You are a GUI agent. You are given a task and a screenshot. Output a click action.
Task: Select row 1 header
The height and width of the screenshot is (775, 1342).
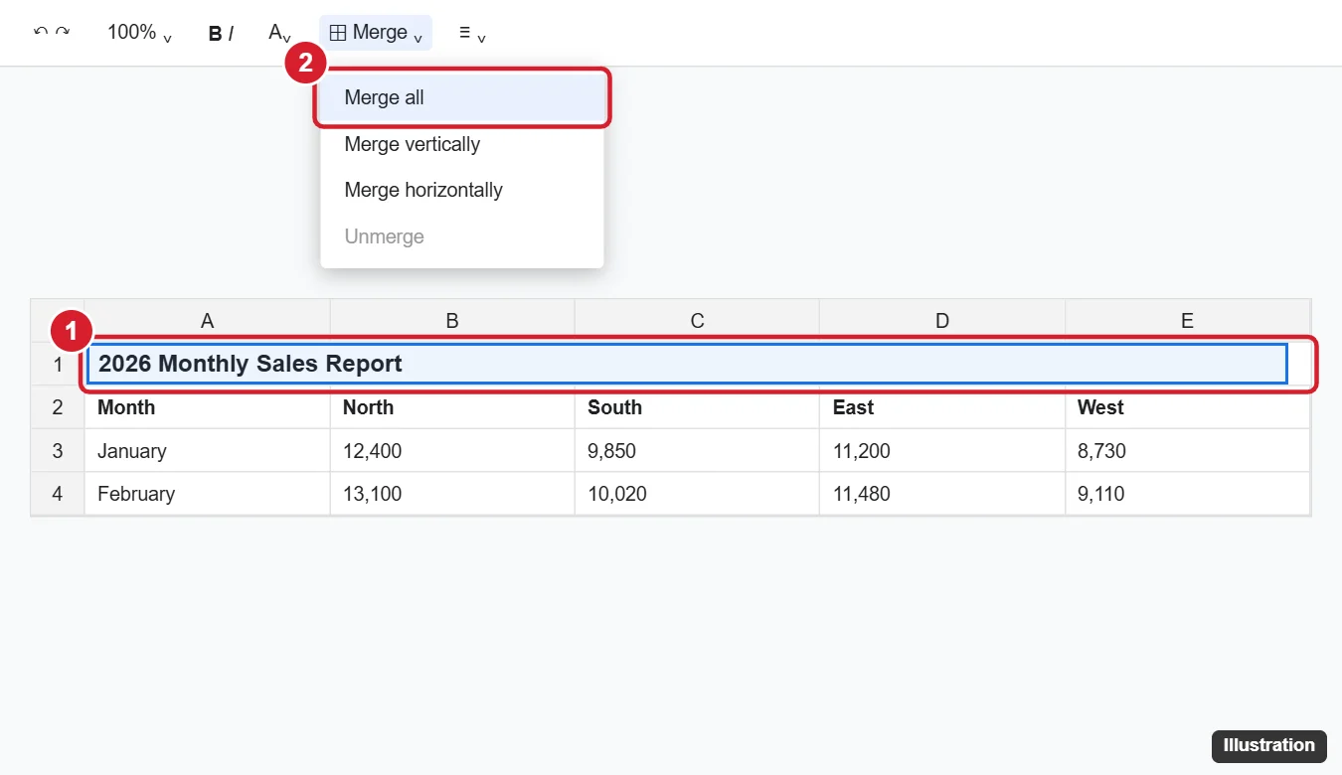tap(58, 364)
